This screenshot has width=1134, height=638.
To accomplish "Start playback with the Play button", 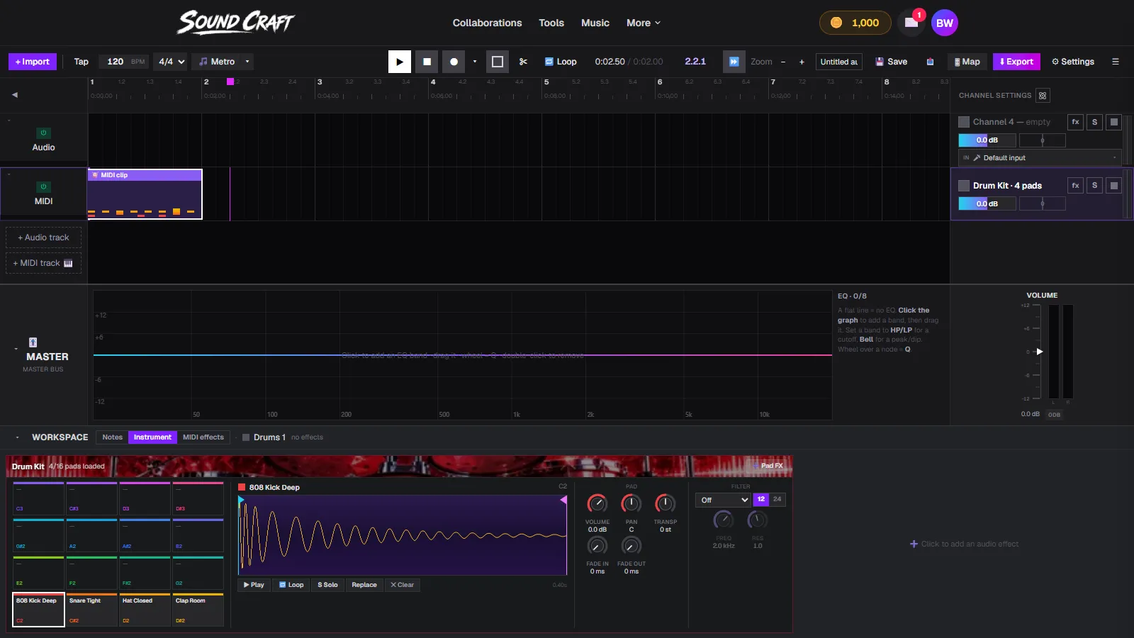I will [x=400, y=62].
